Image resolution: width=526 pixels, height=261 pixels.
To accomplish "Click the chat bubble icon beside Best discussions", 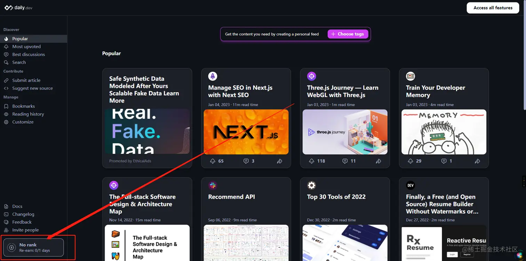I will click(x=6, y=54).
